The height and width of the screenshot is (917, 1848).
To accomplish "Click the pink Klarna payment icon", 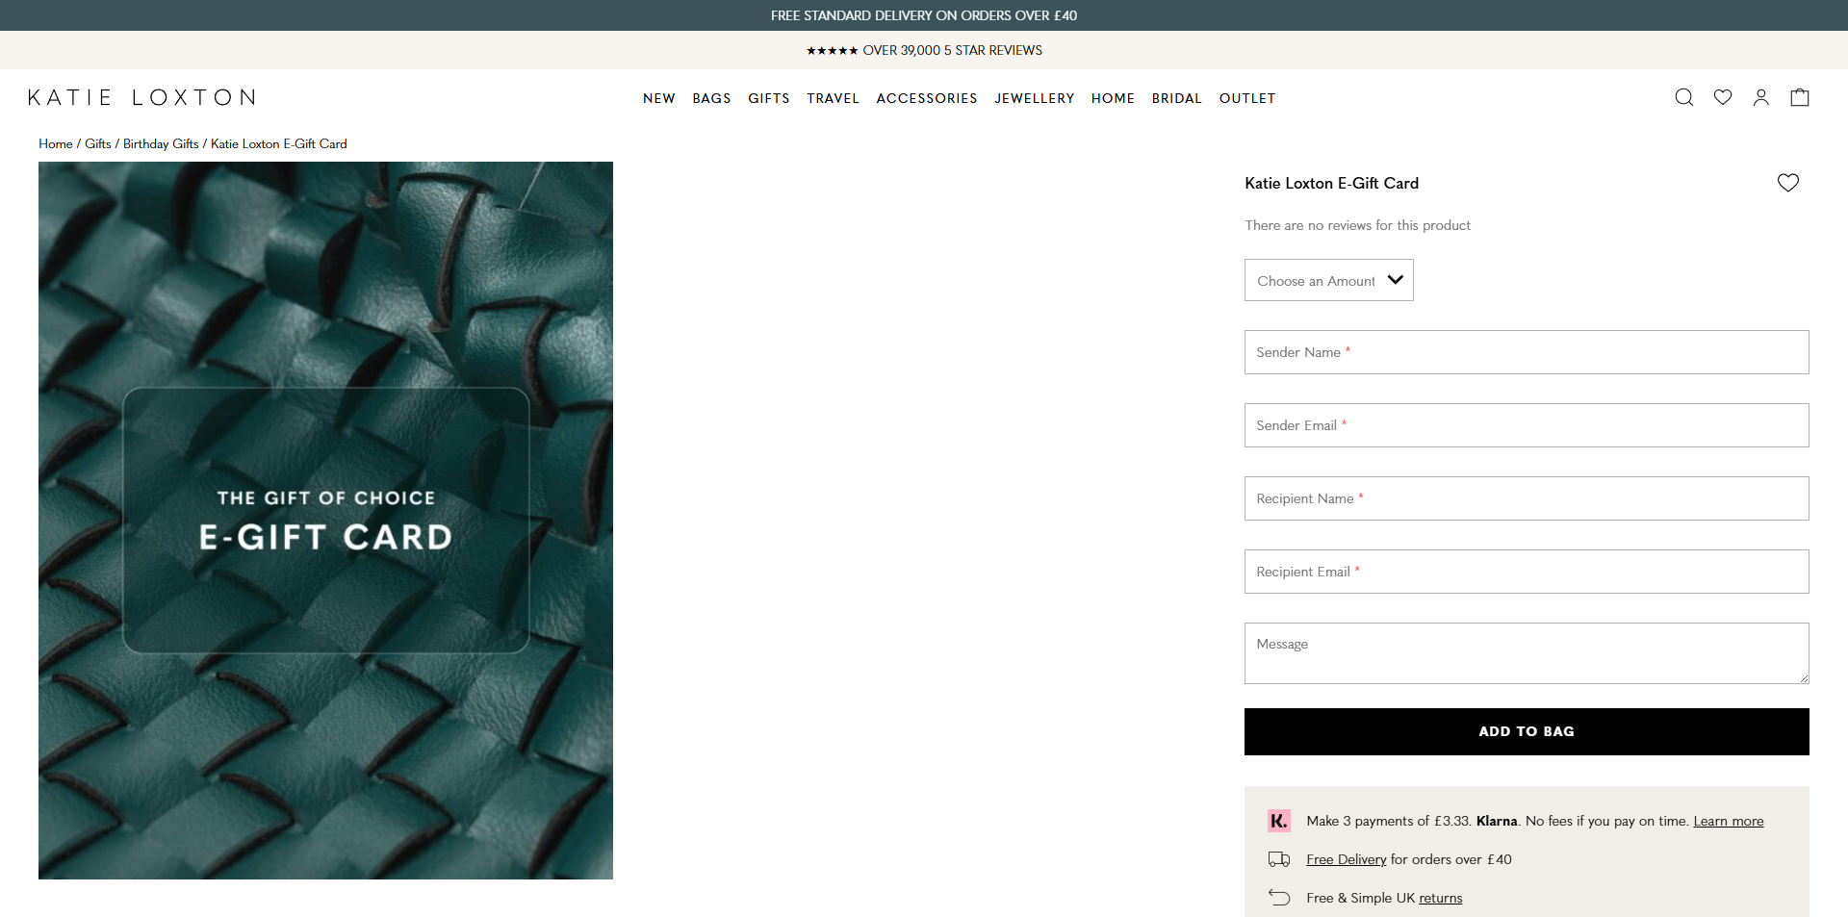I will click(1279, 821).
